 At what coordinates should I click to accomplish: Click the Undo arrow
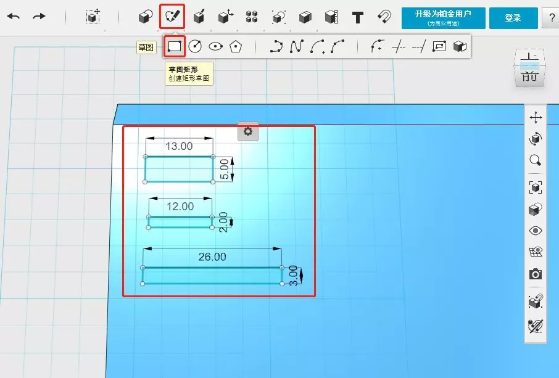pyautogui.click(x=14, y=17)
